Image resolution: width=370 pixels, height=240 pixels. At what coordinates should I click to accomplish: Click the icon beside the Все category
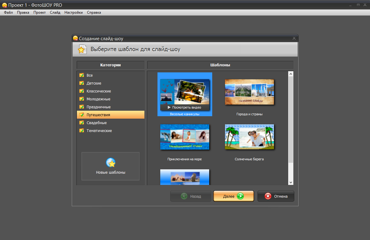click(81, 75)
